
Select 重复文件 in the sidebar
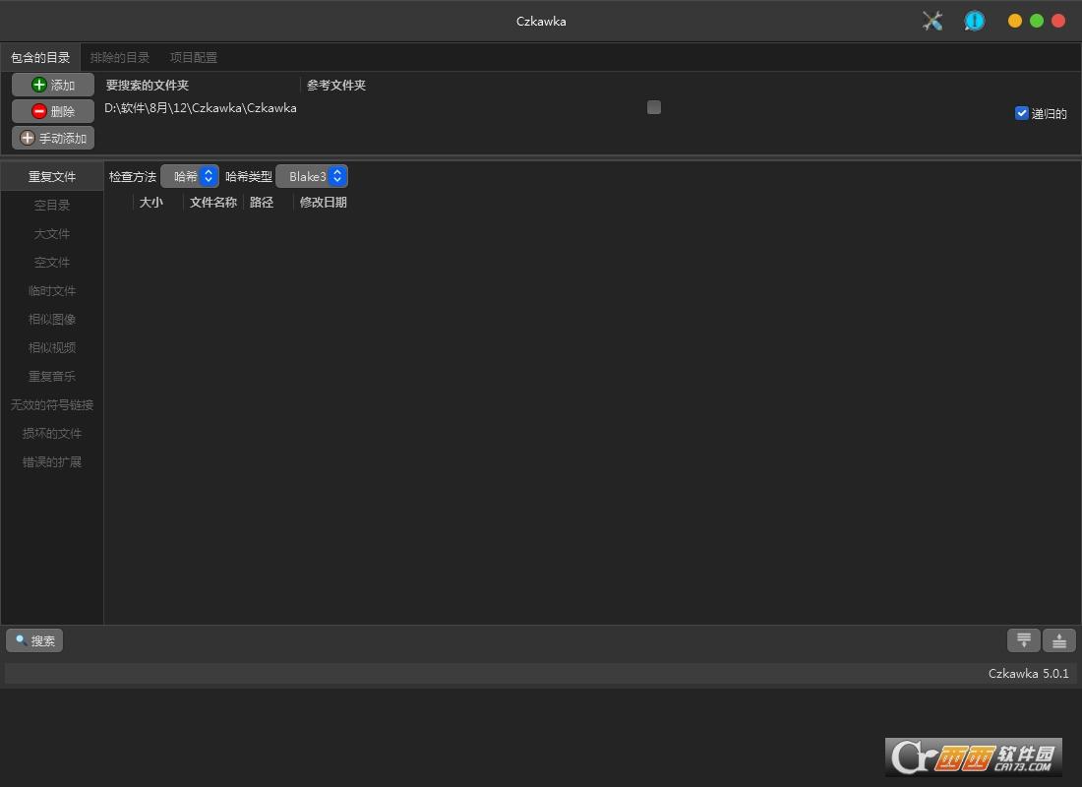pyautogui.click(x=52, y=177)
